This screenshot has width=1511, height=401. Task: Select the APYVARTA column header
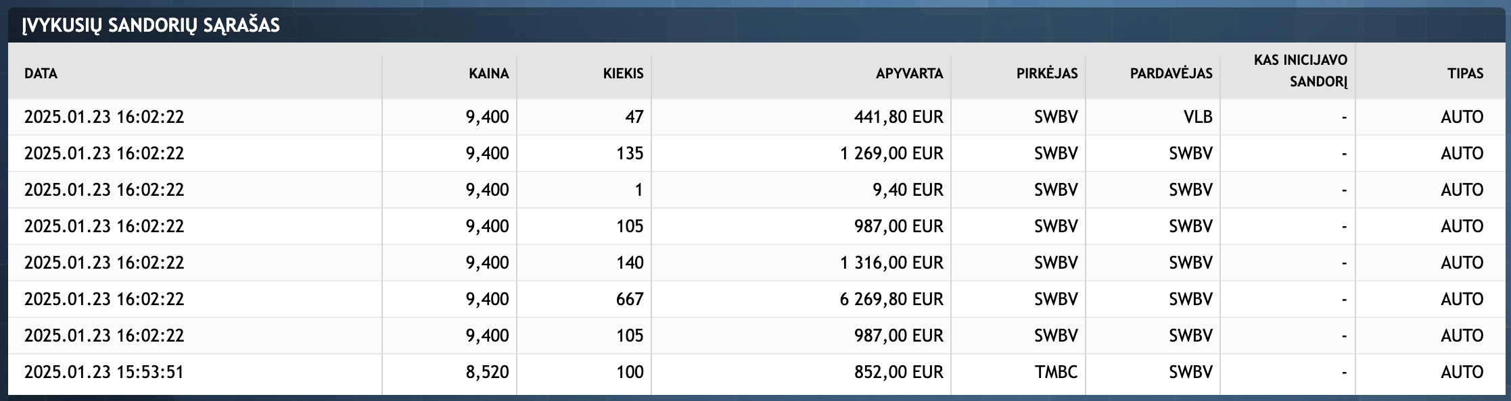909,74
